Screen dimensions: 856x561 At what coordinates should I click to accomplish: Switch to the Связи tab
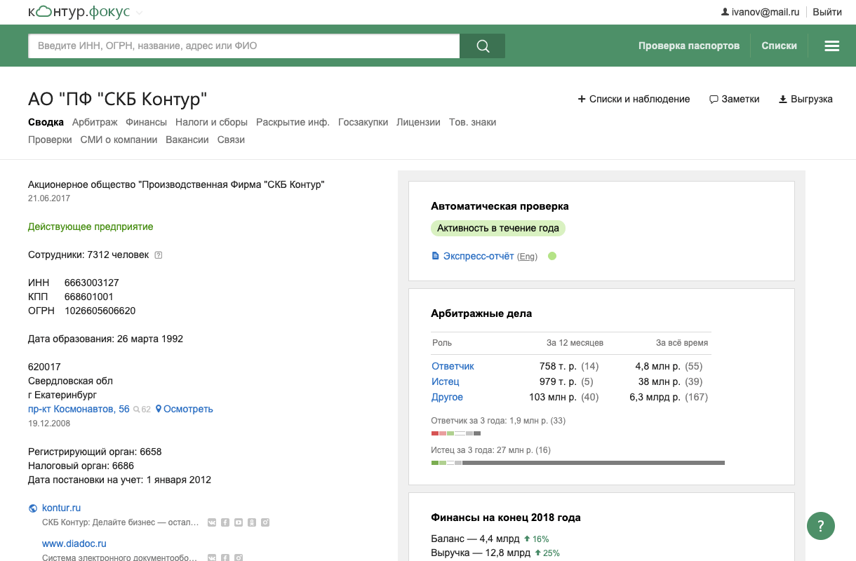point(231,140)
